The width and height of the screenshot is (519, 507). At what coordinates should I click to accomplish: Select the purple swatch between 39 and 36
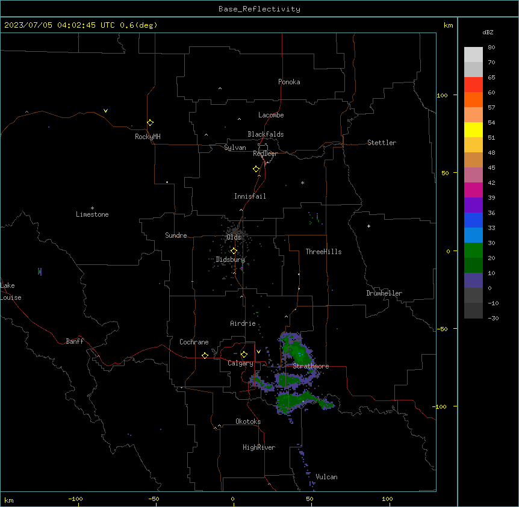coord(473,205)
